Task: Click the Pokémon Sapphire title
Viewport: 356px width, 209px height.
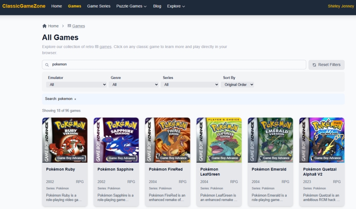Action: point(115,169)
